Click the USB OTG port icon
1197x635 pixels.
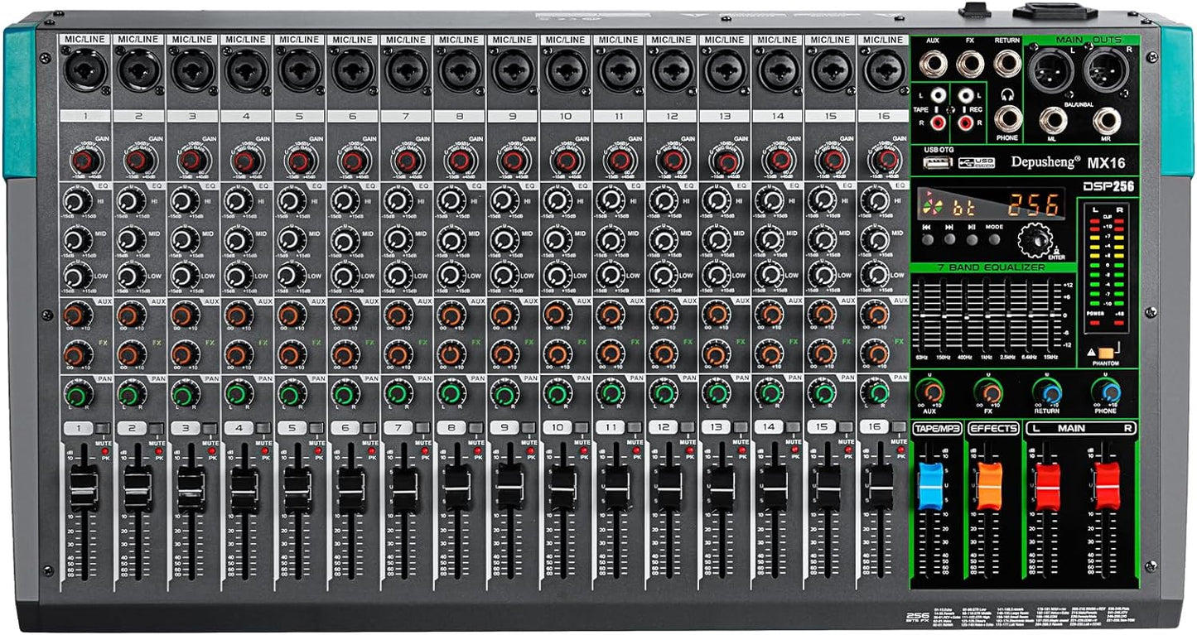click(x=938, y=161)
